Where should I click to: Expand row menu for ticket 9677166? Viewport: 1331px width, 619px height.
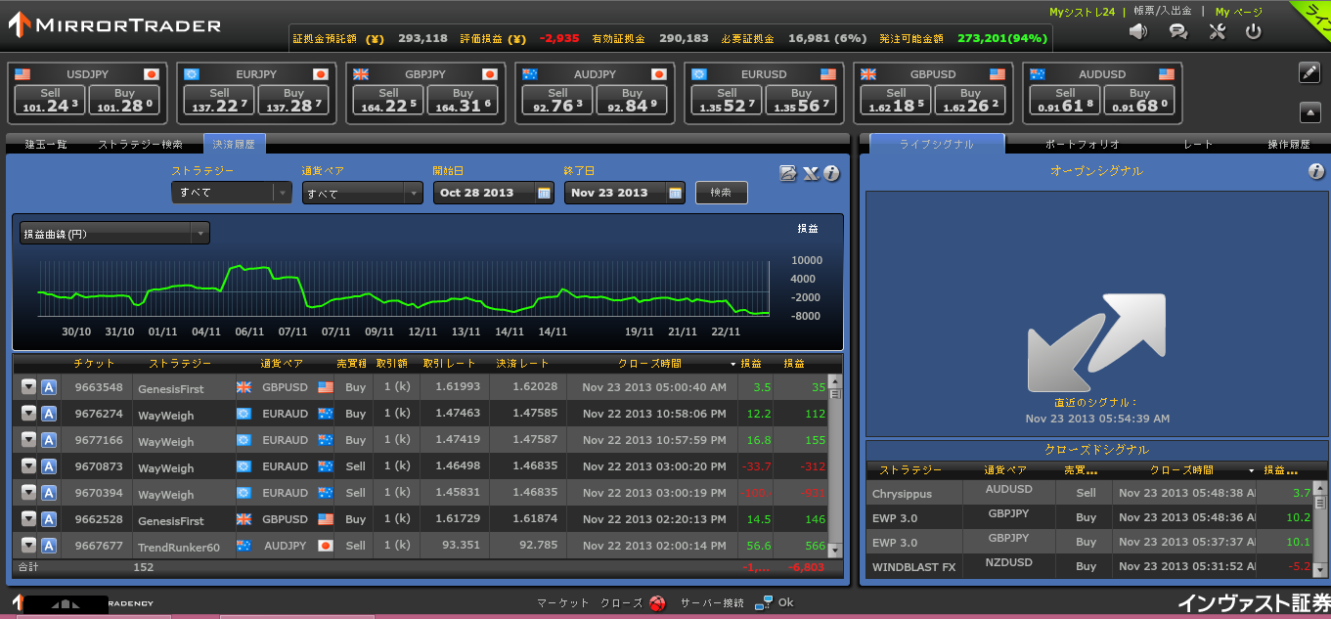coord(28,440)
